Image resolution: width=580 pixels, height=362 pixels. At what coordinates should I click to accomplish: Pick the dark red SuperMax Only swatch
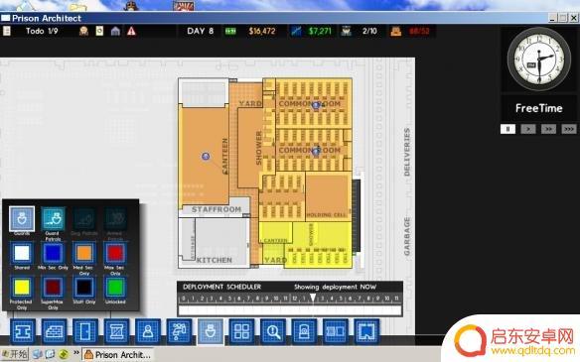(x=53, y=288)
